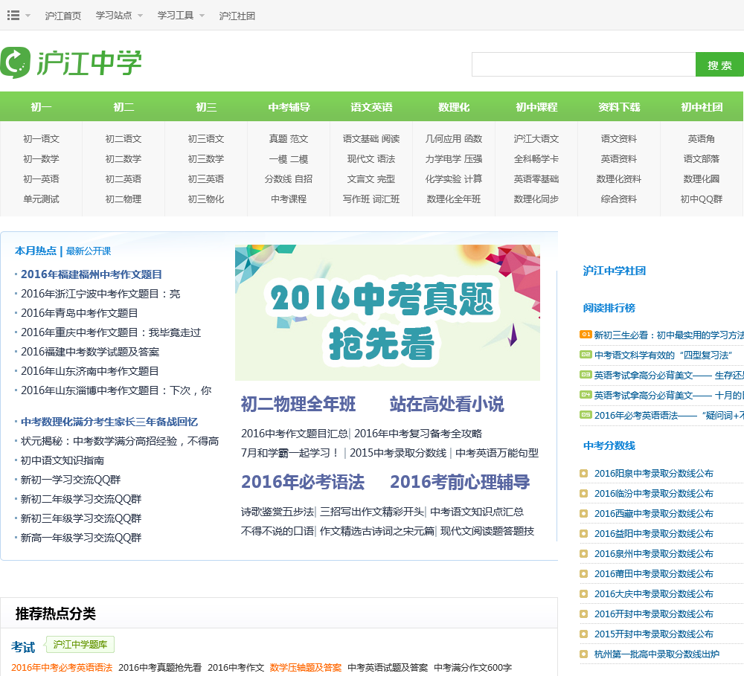The width and height of the screenshot is (744, 676).
Task: Click the green 搜索 button
Action: click(x=719, y=65)
